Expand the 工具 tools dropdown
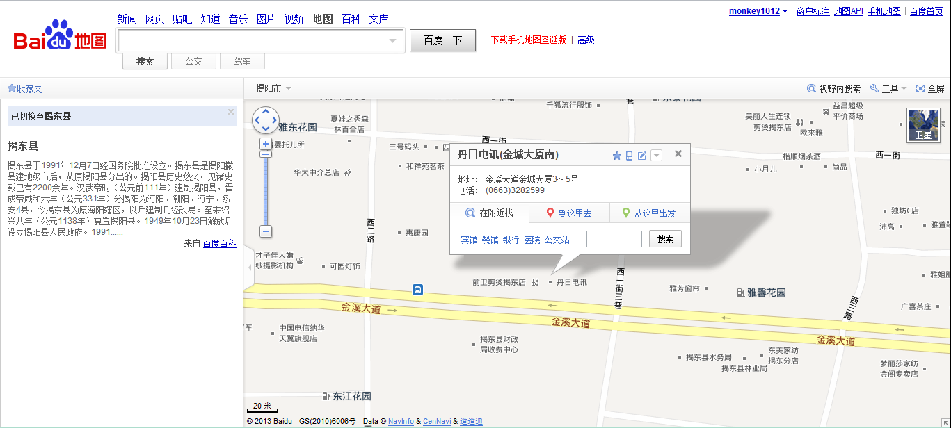 click(891, 89)
